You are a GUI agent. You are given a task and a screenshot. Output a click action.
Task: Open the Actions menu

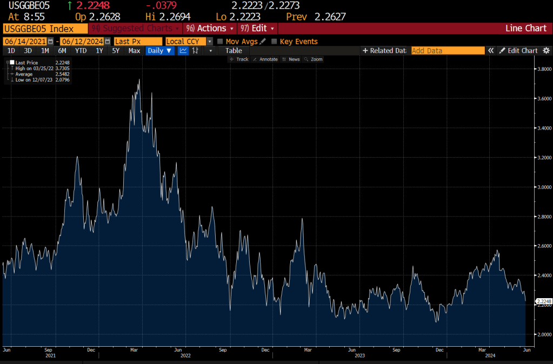210,28
